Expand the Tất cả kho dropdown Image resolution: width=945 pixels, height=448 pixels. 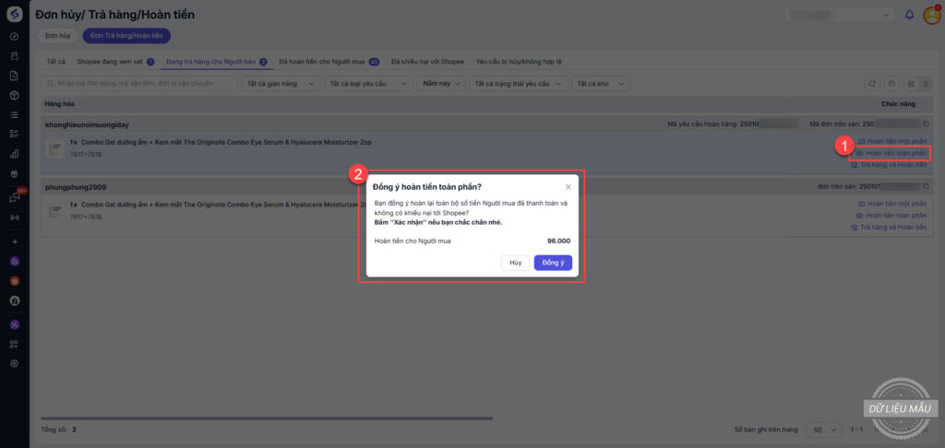tap(602, 84)
